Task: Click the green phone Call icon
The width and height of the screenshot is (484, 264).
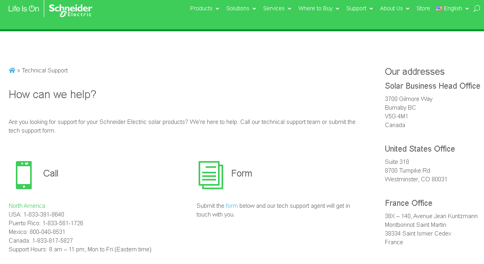Action: coord(24,175)
